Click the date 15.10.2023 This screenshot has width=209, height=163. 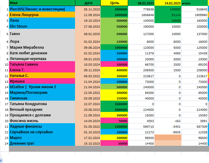point(88,143)
